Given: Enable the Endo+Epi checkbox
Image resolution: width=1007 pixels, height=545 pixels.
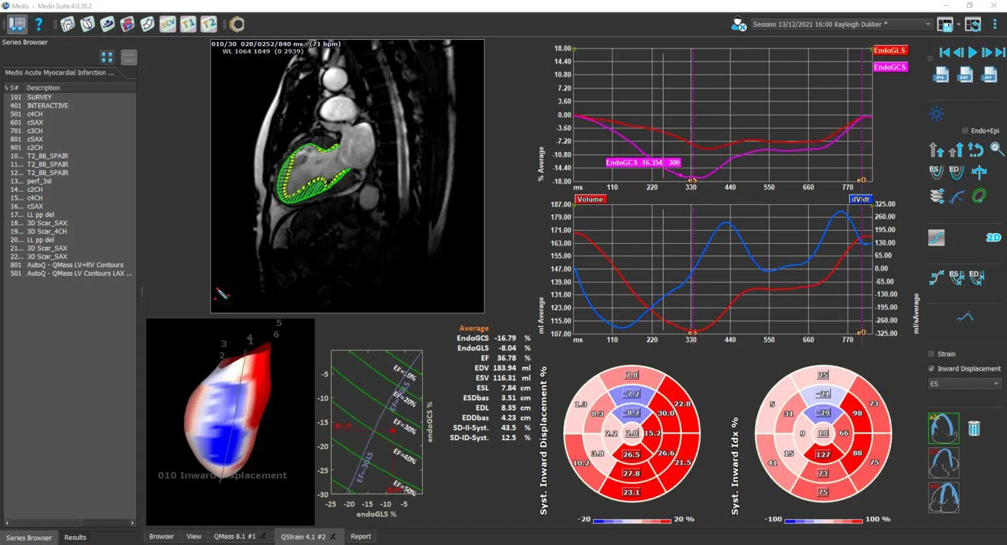Looking at the screenshot, I should coord(965,131).
